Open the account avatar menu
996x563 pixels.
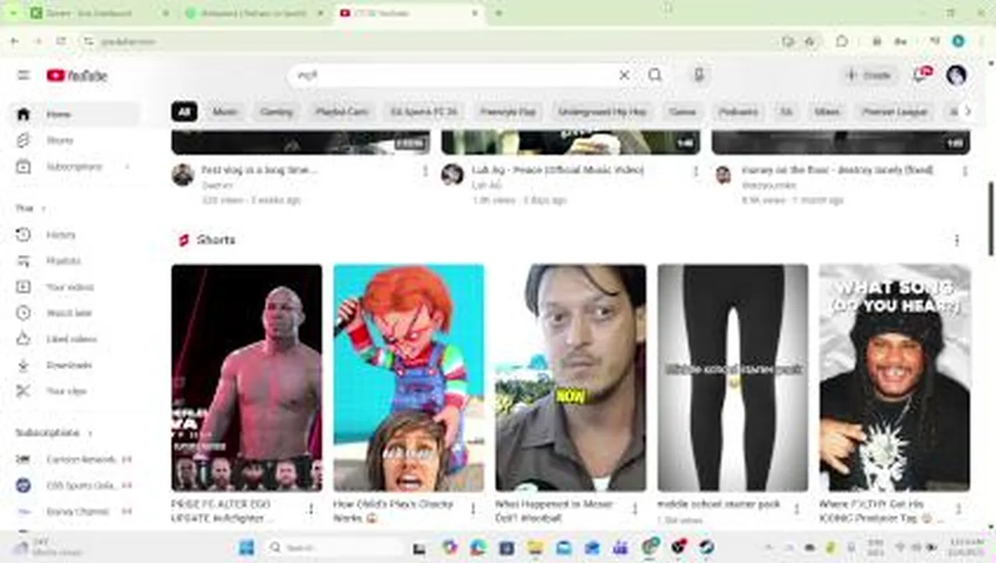click(956, 75)
